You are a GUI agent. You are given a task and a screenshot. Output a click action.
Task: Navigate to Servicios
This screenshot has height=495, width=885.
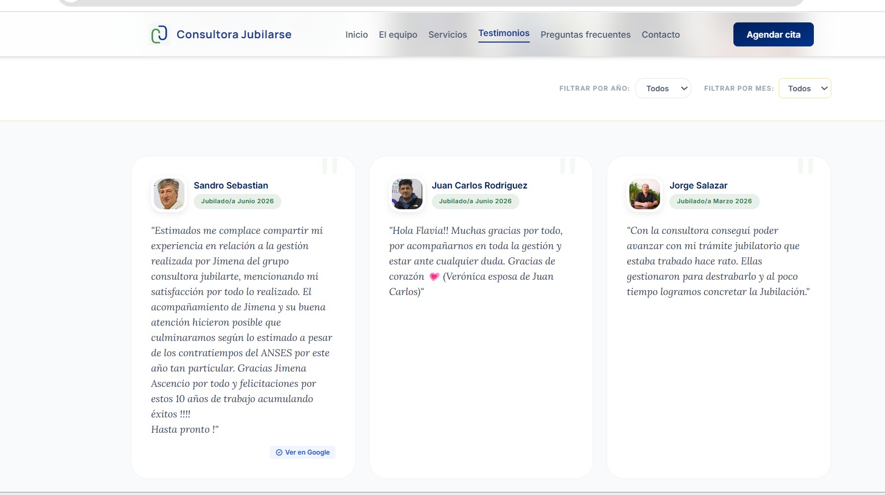point(448,34)
